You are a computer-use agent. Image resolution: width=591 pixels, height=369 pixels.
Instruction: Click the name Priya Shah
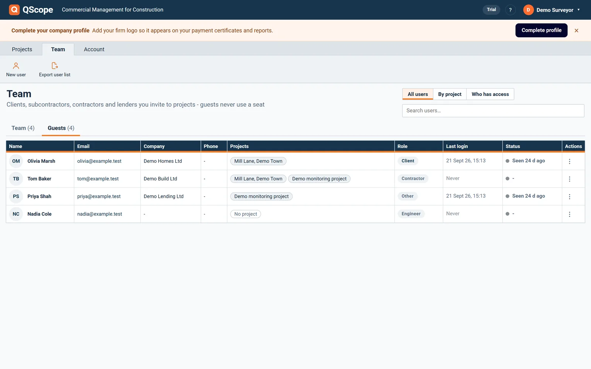pyautogui.click(x=39, y=197)
